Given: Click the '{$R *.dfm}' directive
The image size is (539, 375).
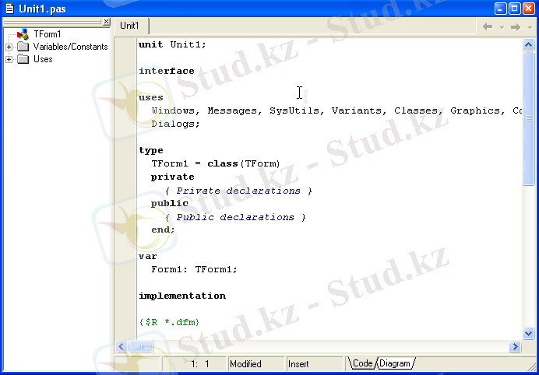Looking at the screenshot, I should (170, 322).
